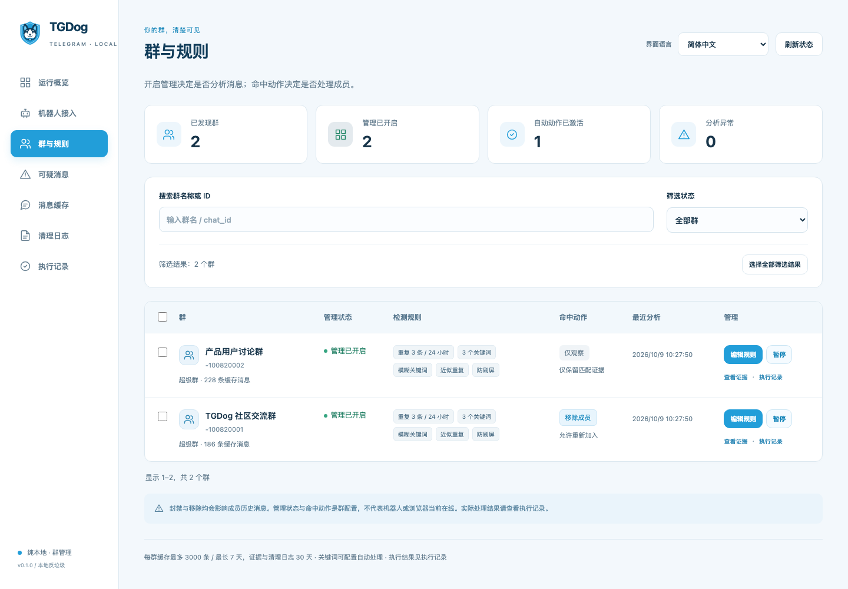Click the 群与规则 people icon in sidebar
Screen dimensions: 848x589
coord(25,144)
